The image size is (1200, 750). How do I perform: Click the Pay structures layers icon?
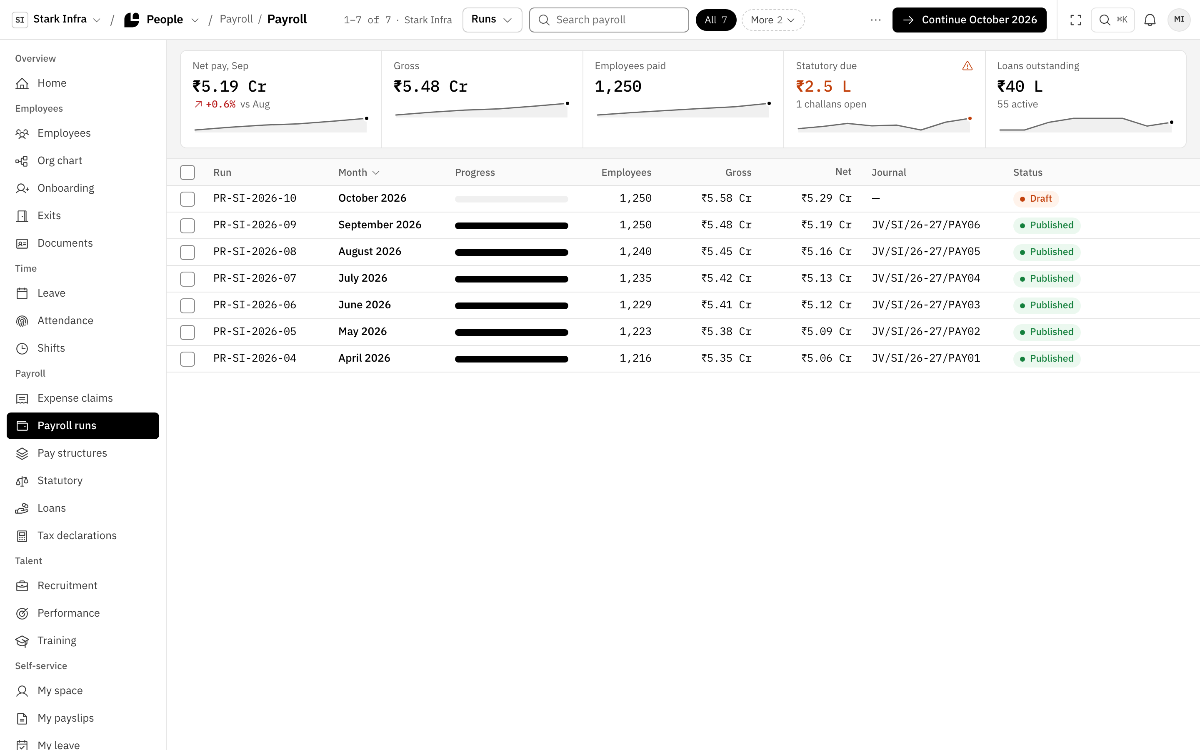pyautogui.click(x=22, y=453)
